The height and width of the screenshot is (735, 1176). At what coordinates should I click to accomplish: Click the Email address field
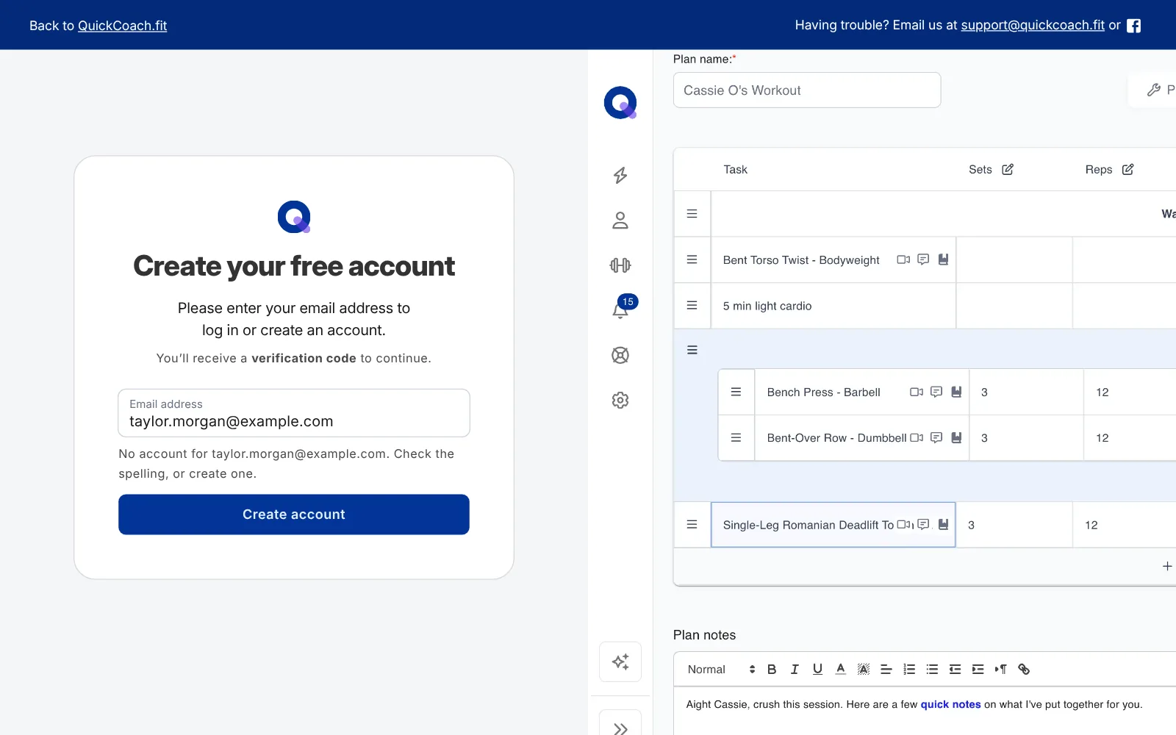coord(294,413)
